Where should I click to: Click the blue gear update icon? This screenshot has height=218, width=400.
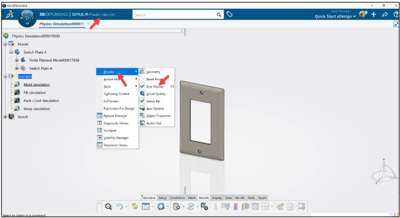click(160, 206)
